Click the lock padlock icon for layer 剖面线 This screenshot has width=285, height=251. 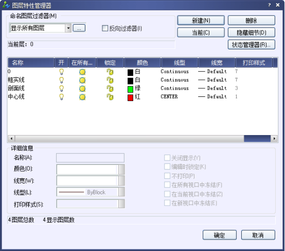(x=110, y=89)
